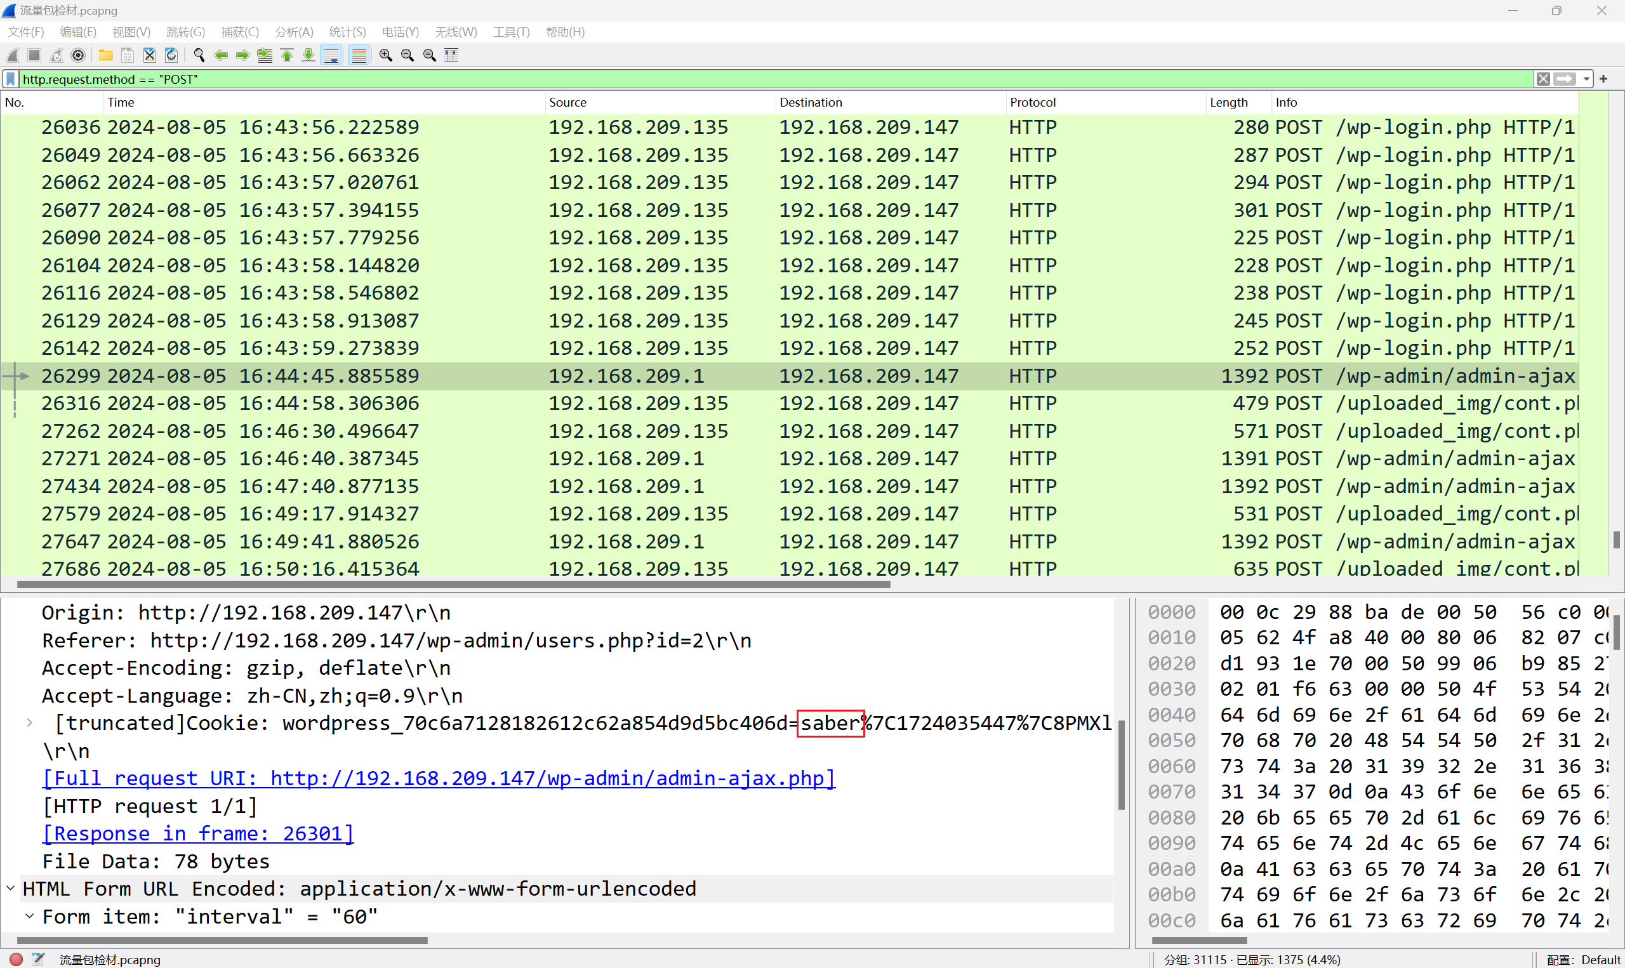Reset text to normal size
This screenshot has width=1625, height=968.
tap(430, 55)
